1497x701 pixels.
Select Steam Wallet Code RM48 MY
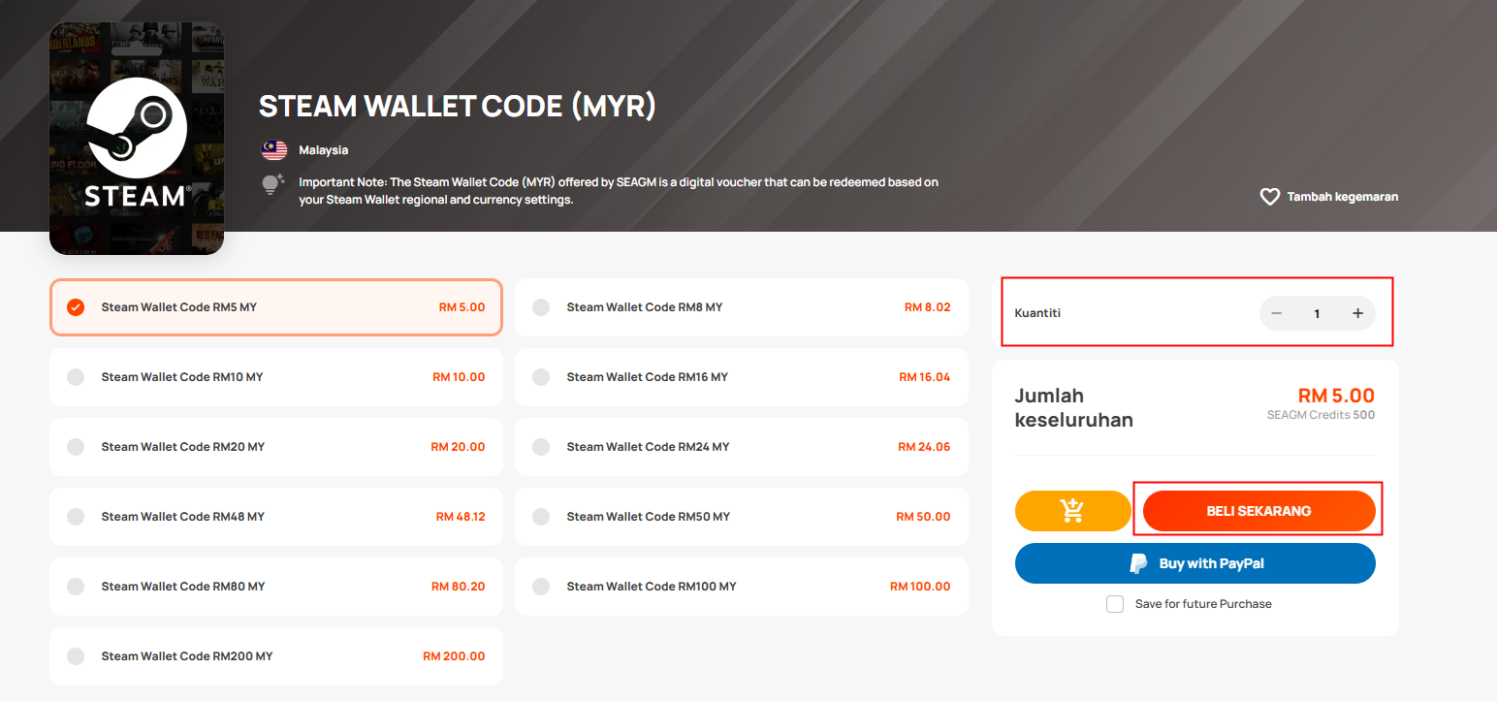pos(276,517)
